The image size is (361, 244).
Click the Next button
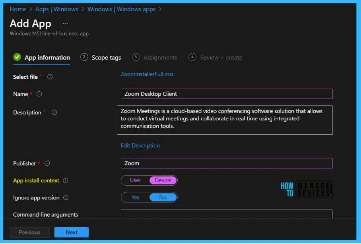click(72, 232)
